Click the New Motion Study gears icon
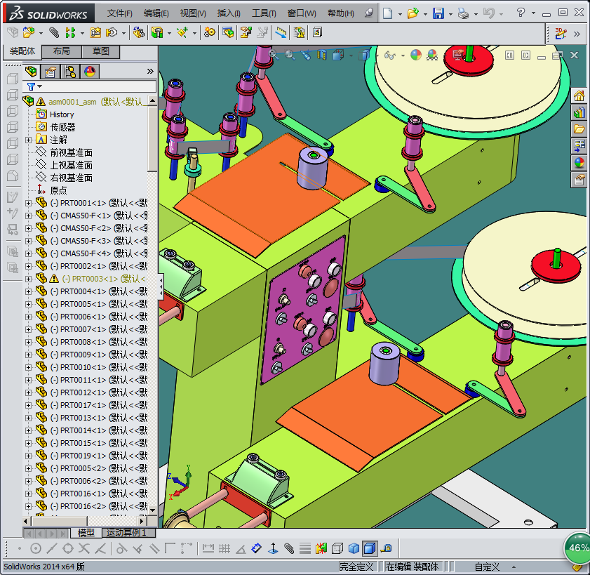Viewport: 590px width, 575px height. pos(210,33)
